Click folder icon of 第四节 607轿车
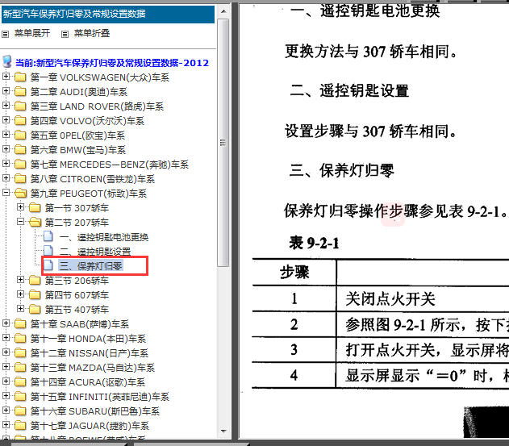Viewport: 509px width, 446px height. (35, 295)
